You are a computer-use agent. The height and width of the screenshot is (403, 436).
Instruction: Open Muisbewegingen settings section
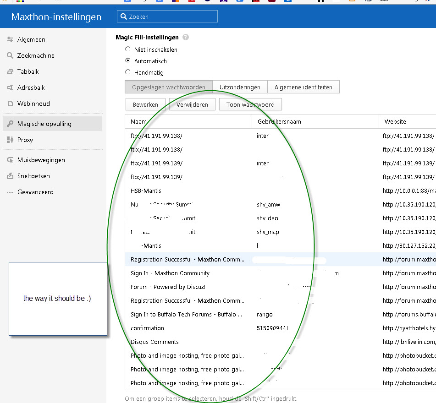point(52,160)
